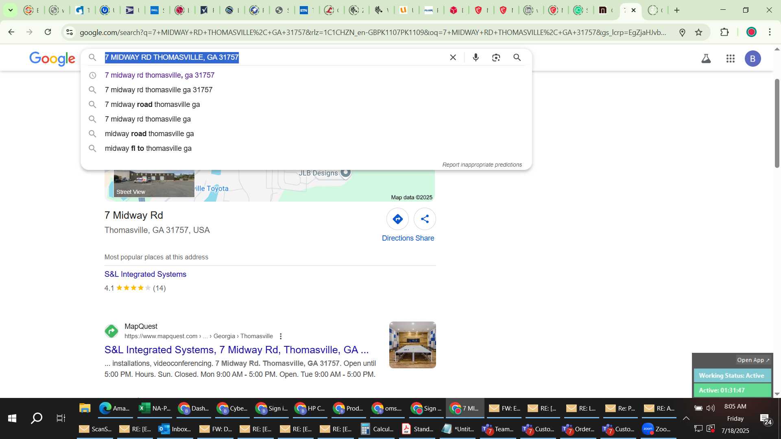Image resolution: width=781 pixels, height=439 pixels.
Task: Switch to the last browser tab after the active one
Action: tap(655, 10)
